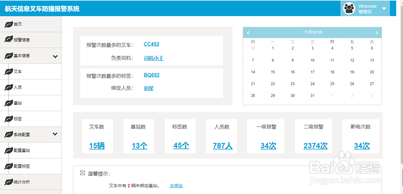Click the leaf icon beside 基站
Image resolution: width=403 pixels, height=194 pixels.
9,103
